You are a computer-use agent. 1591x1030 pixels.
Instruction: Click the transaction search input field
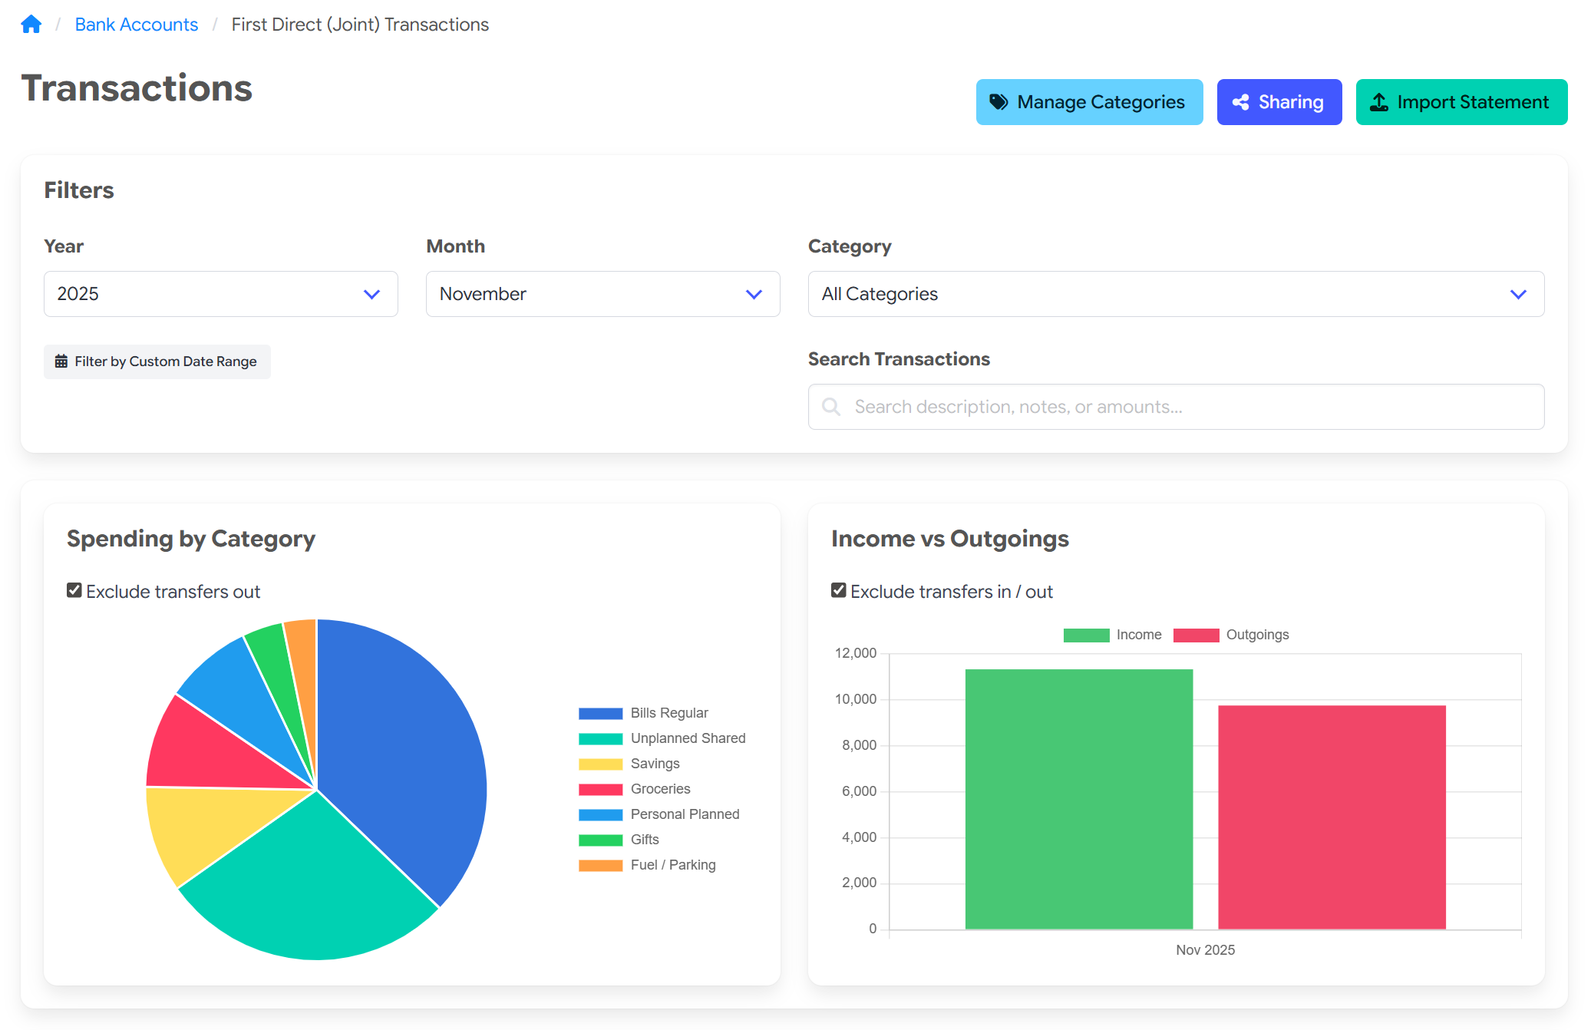[x=1175, y=407]
